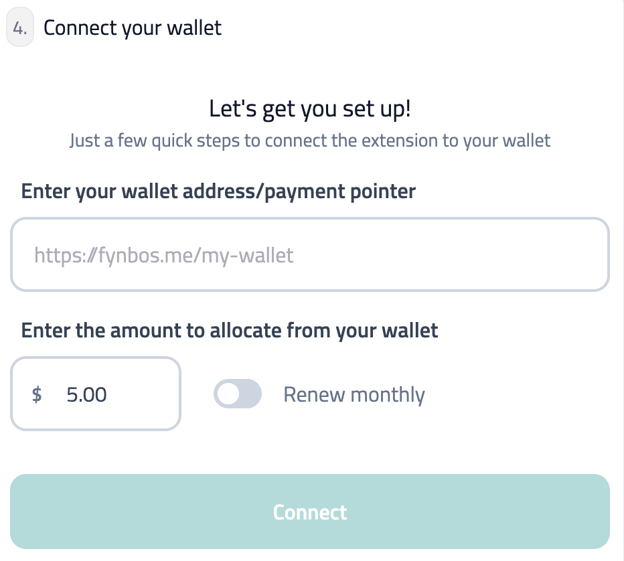Image resolution: width=624 pixels, height=561 pixels.
Task: Enable monthly renewal of the allocated amount
Action: pos(238,394)
